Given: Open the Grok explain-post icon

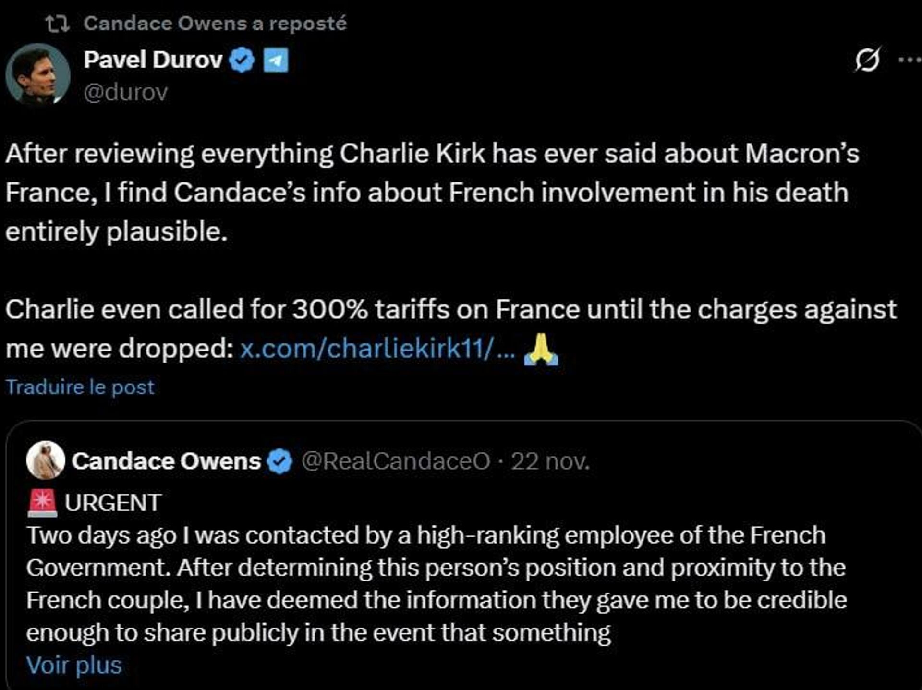Looking at the screenshot, I should [x=867, y=61].
